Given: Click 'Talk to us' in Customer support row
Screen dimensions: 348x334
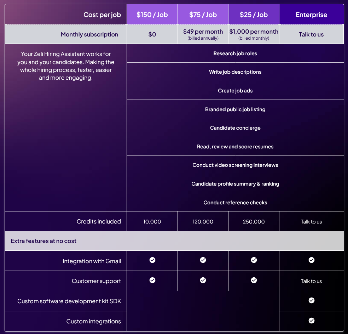Looking at the screenshot, I should (311, 281).
